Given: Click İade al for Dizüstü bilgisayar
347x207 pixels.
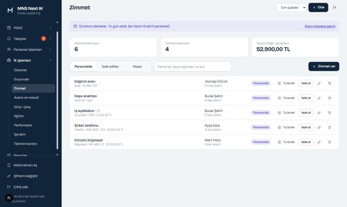Looking at the screenshot, I should click(306, 142).
